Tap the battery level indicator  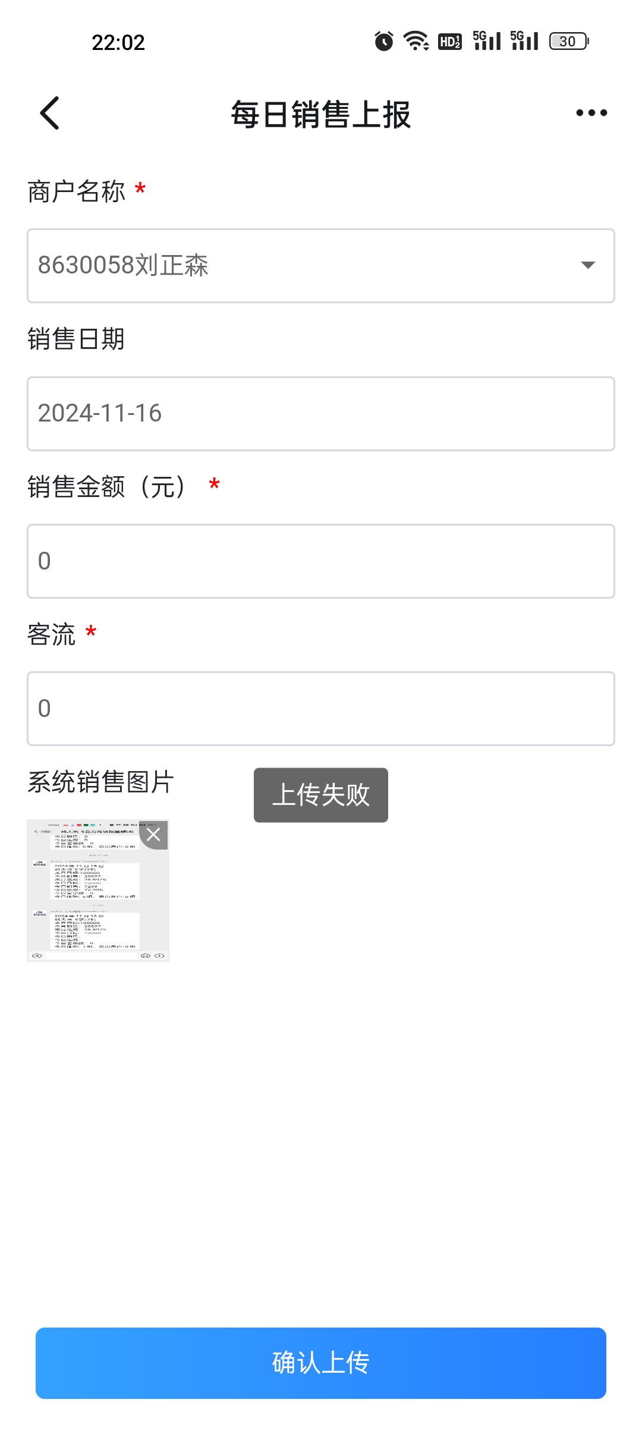pos(569,41)
